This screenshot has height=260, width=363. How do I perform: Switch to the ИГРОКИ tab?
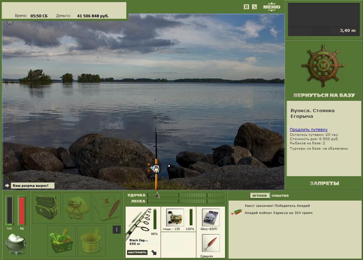pyautogui.click(x=260, y=196)
